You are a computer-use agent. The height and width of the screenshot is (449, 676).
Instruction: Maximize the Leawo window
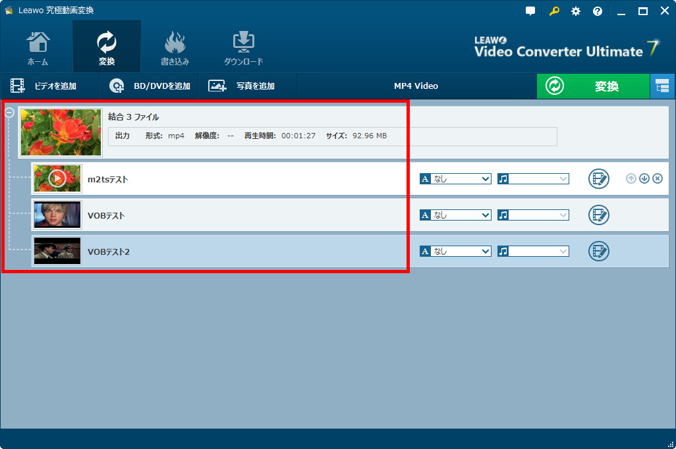[643, 11]
